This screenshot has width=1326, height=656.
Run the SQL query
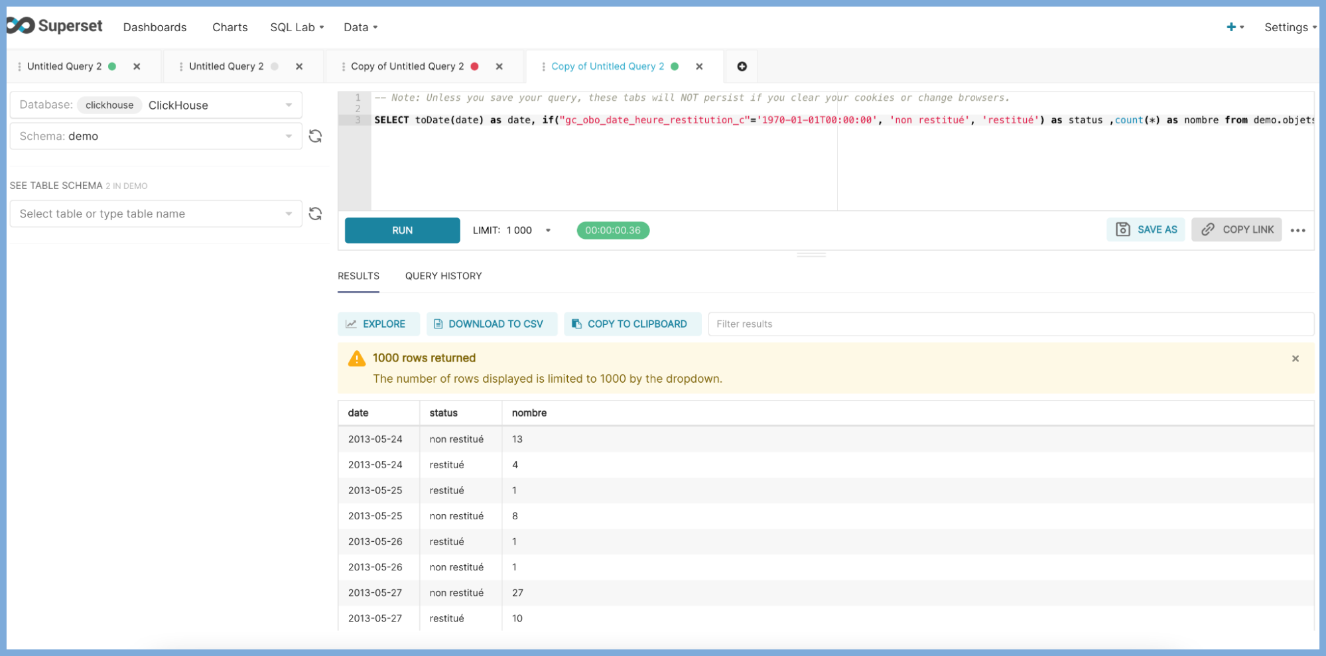pos(401,230)
